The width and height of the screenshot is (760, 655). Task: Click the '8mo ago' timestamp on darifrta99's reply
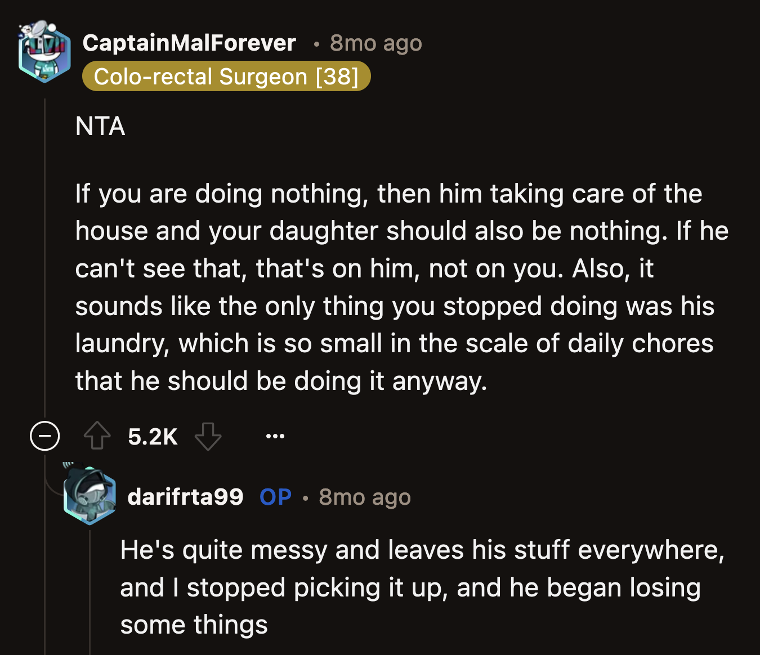pos(365,497)
